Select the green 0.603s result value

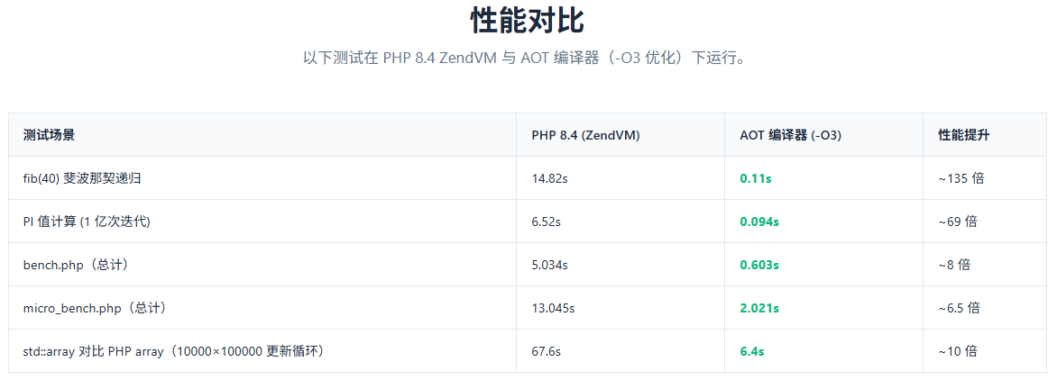pyautogui.click(x=759, y=265)
